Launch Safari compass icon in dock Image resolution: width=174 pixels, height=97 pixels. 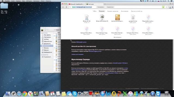point(19,94)
